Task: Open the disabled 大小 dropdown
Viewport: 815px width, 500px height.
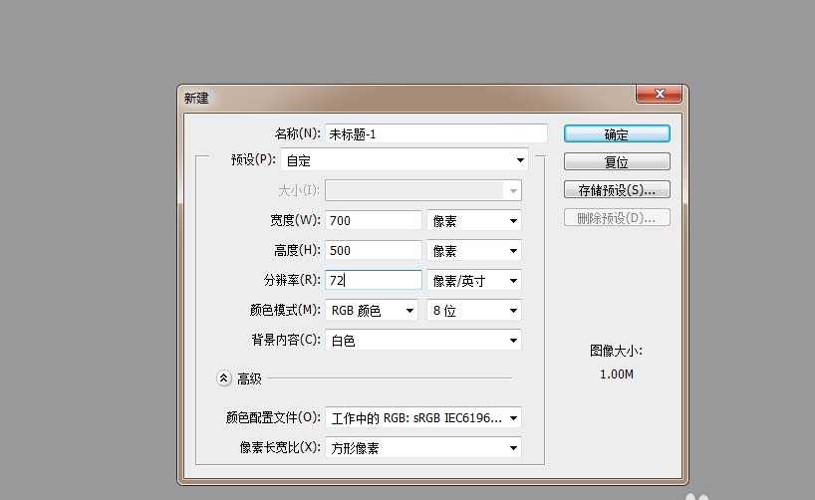Action: tap(422, 190)
